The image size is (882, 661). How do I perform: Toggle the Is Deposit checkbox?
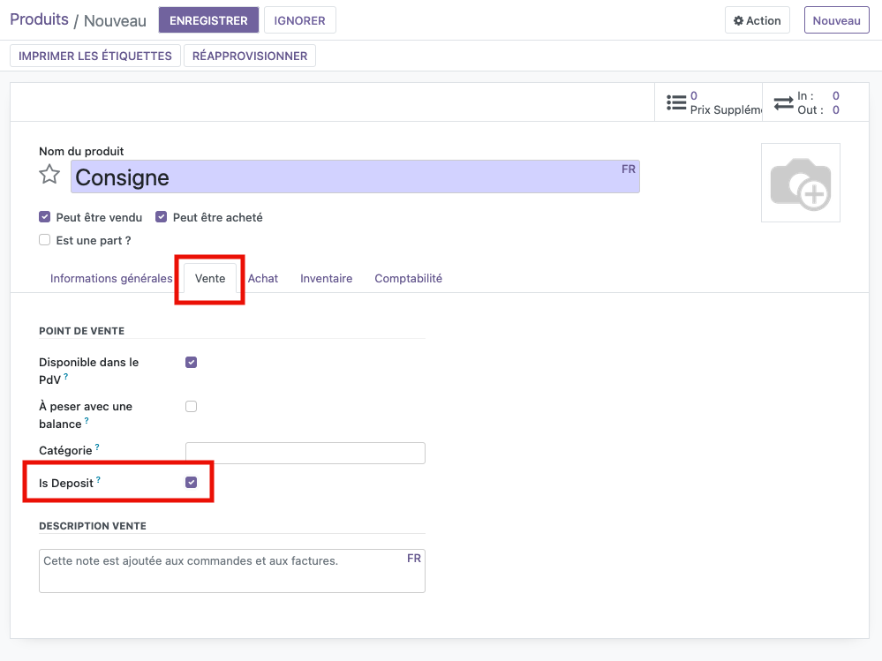tap(191, 483)
